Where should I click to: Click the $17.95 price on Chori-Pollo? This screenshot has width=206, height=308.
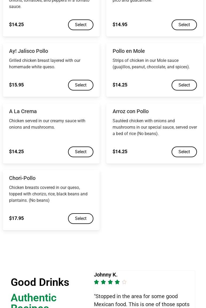pyautogui.click(x=17, y=218)
